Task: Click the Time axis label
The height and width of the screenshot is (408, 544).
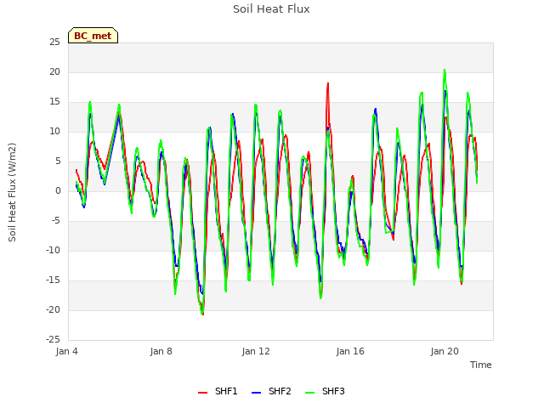Action: tap(480, 365)
